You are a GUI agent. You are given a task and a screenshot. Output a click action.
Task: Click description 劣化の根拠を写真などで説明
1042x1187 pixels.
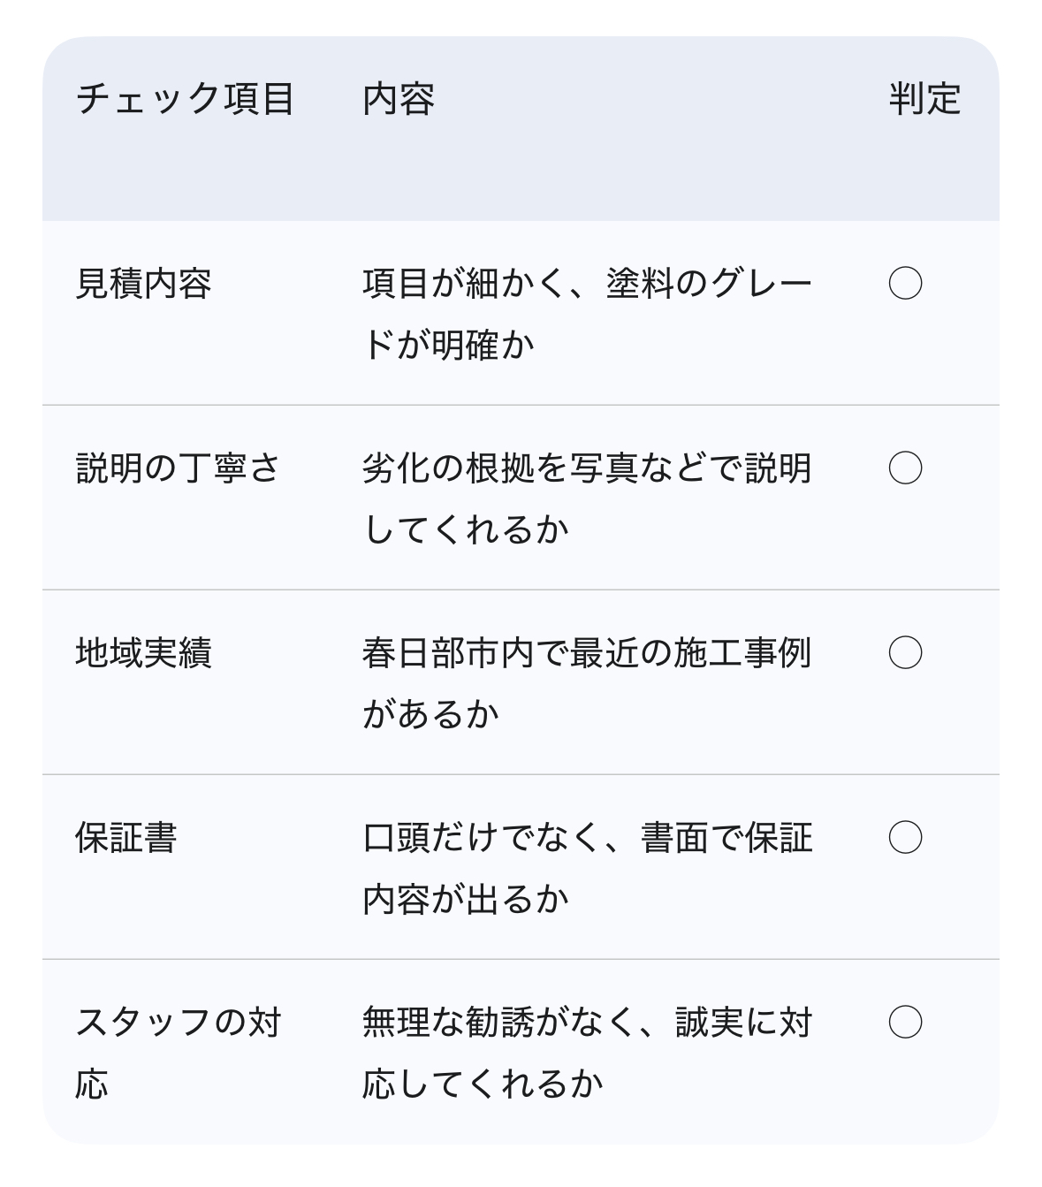[x=587, y=468]
